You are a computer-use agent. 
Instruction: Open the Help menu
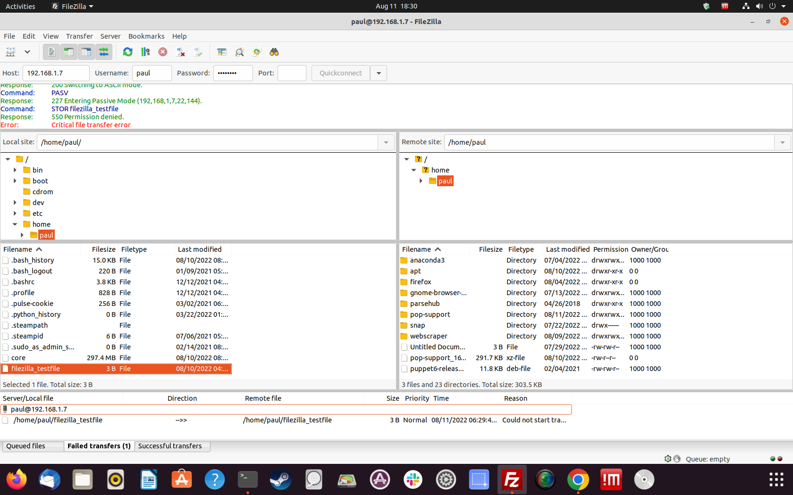179,36
